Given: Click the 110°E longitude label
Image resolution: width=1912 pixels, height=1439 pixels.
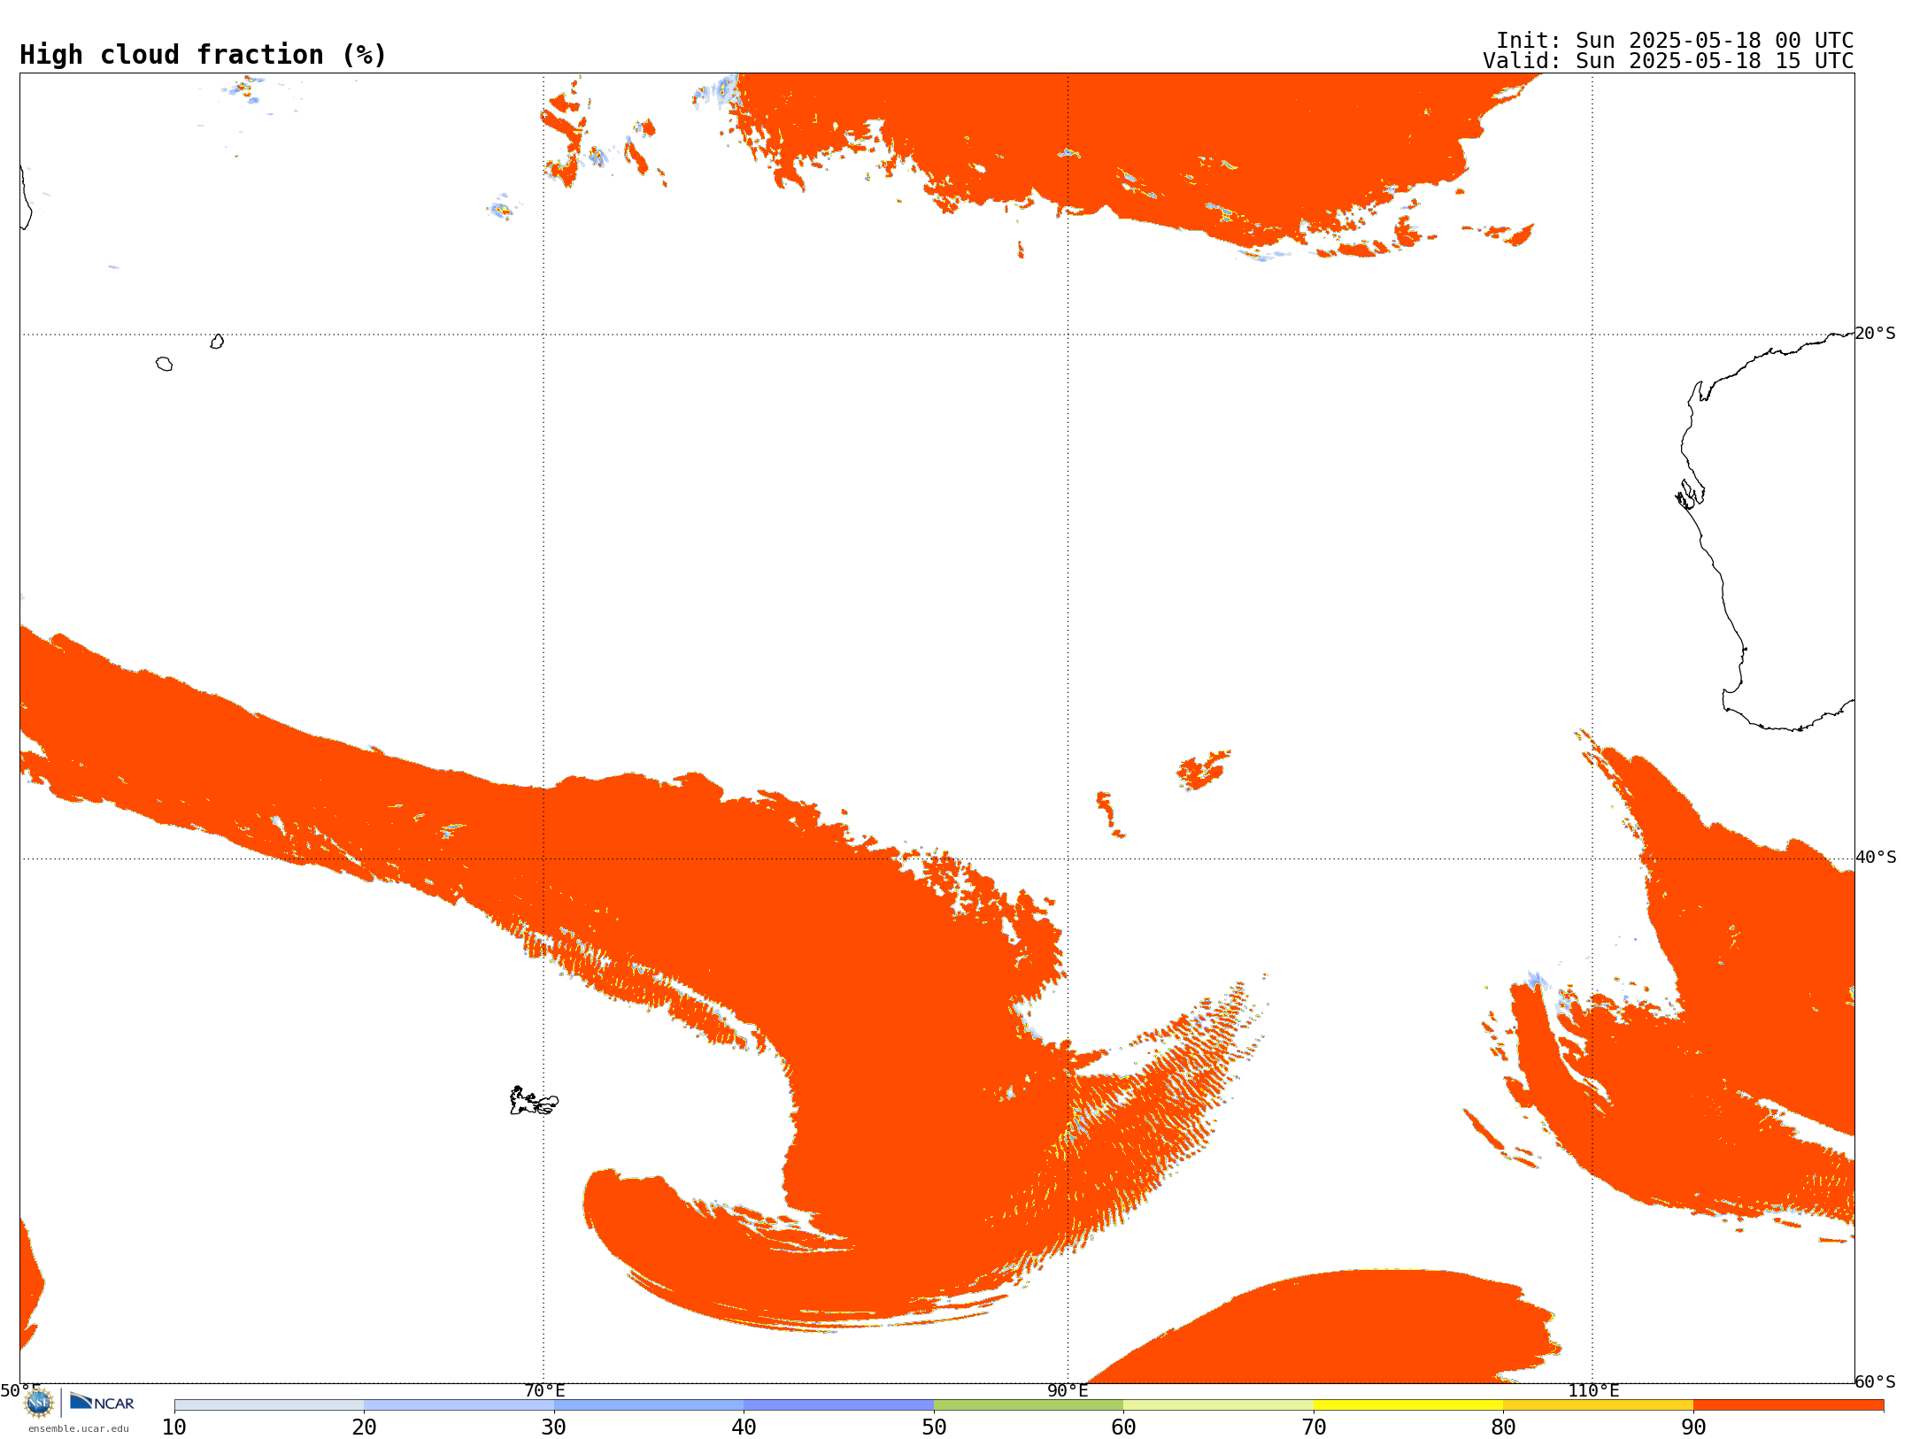Looking at the screenshot, I should [x=1593, y=1390].
